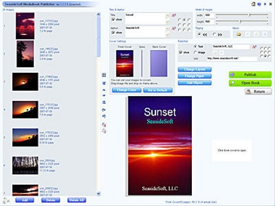Click the image list scroll-up arrow
This screenshot has width=275, height=206.
click(98, 14)
